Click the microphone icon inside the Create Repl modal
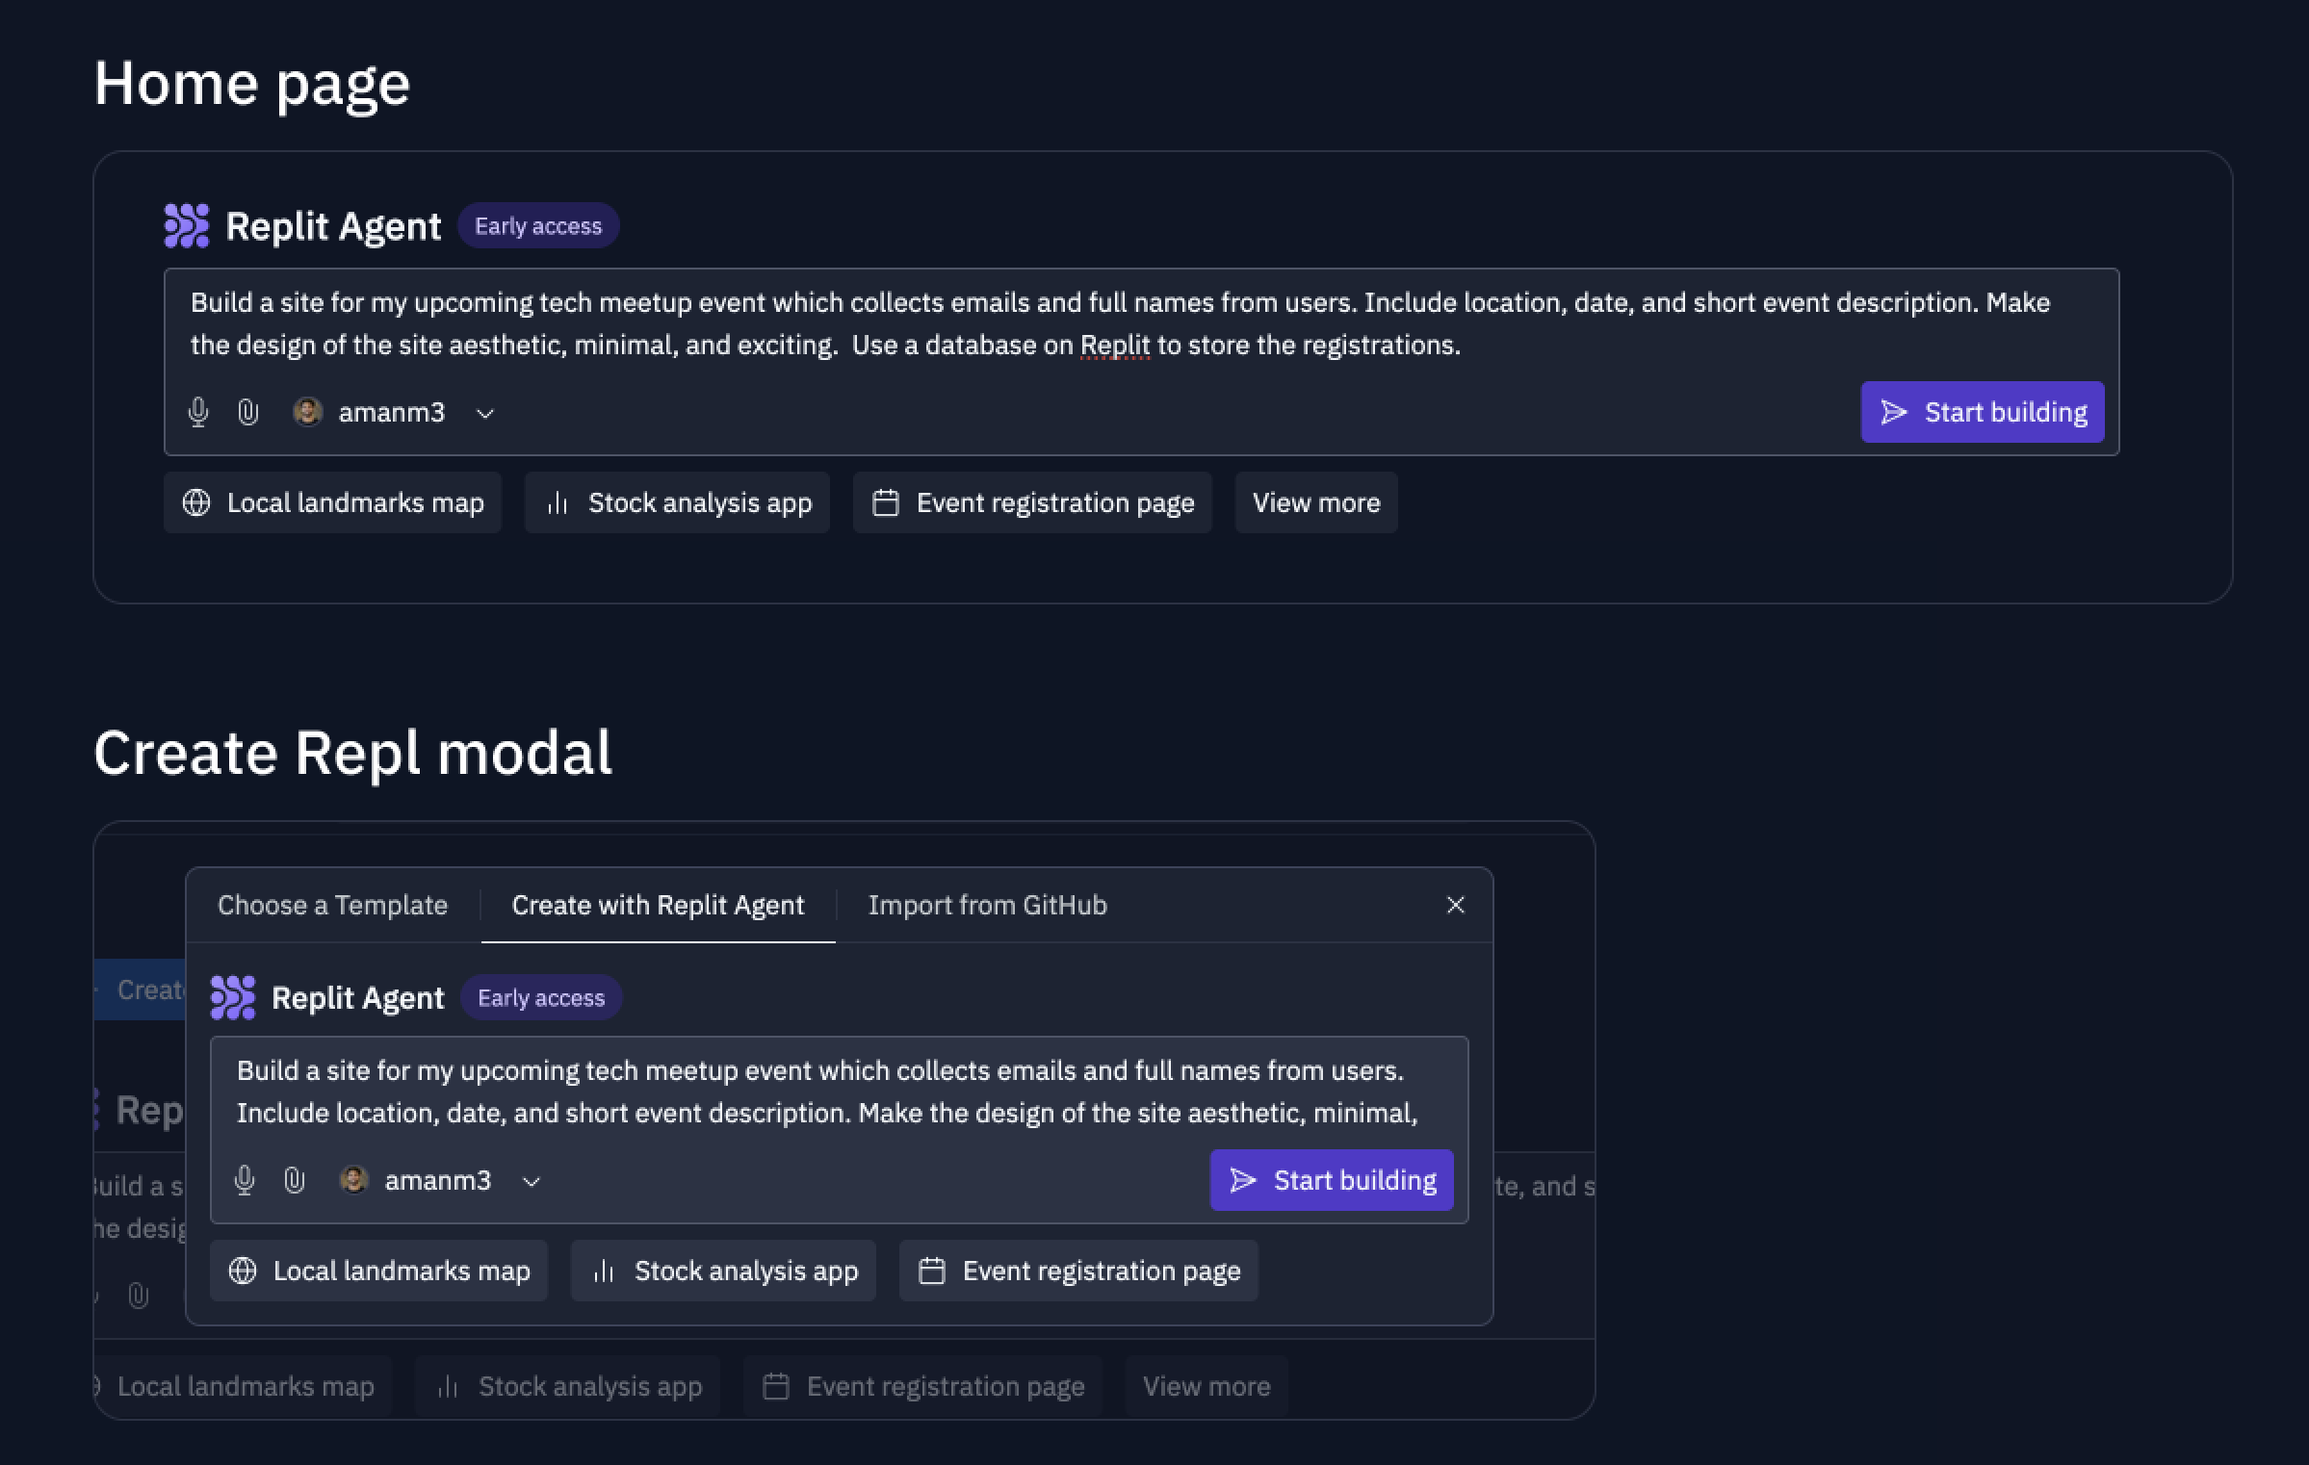 tap(245, 1180)
